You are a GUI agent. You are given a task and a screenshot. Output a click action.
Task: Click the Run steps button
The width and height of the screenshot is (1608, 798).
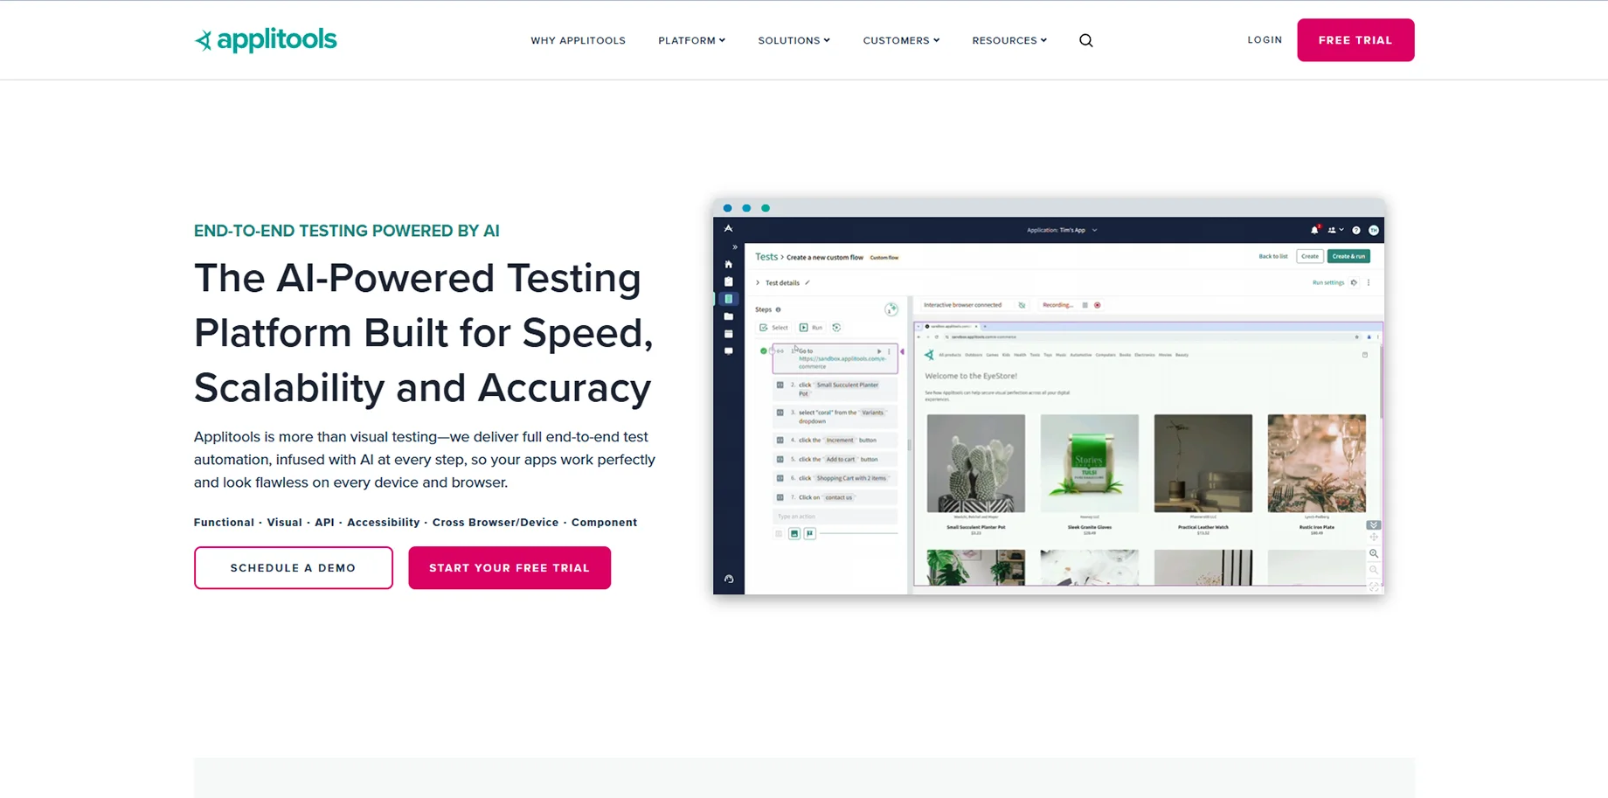click(811, 328)
